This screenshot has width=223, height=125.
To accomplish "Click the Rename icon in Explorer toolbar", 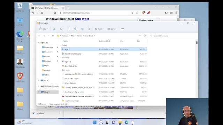I will [75, 29].
